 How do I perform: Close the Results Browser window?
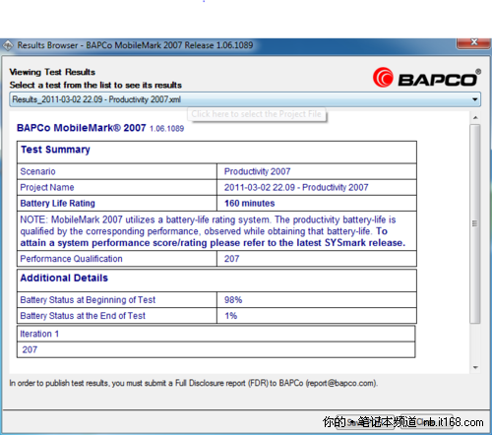click(x=473, y=42)
